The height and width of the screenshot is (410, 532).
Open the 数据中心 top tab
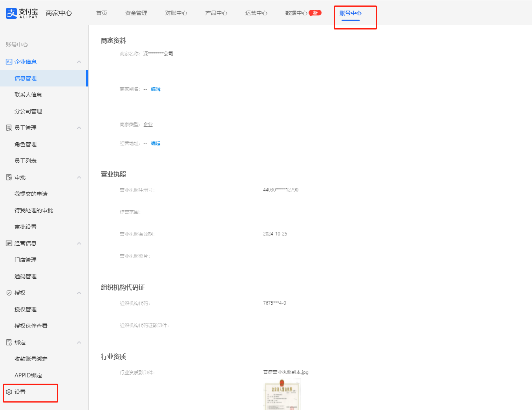click(296, 13)
